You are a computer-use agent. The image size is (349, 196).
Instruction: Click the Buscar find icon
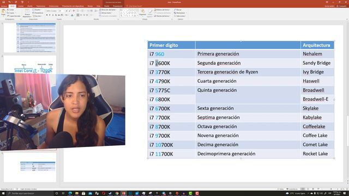(175, 10)
